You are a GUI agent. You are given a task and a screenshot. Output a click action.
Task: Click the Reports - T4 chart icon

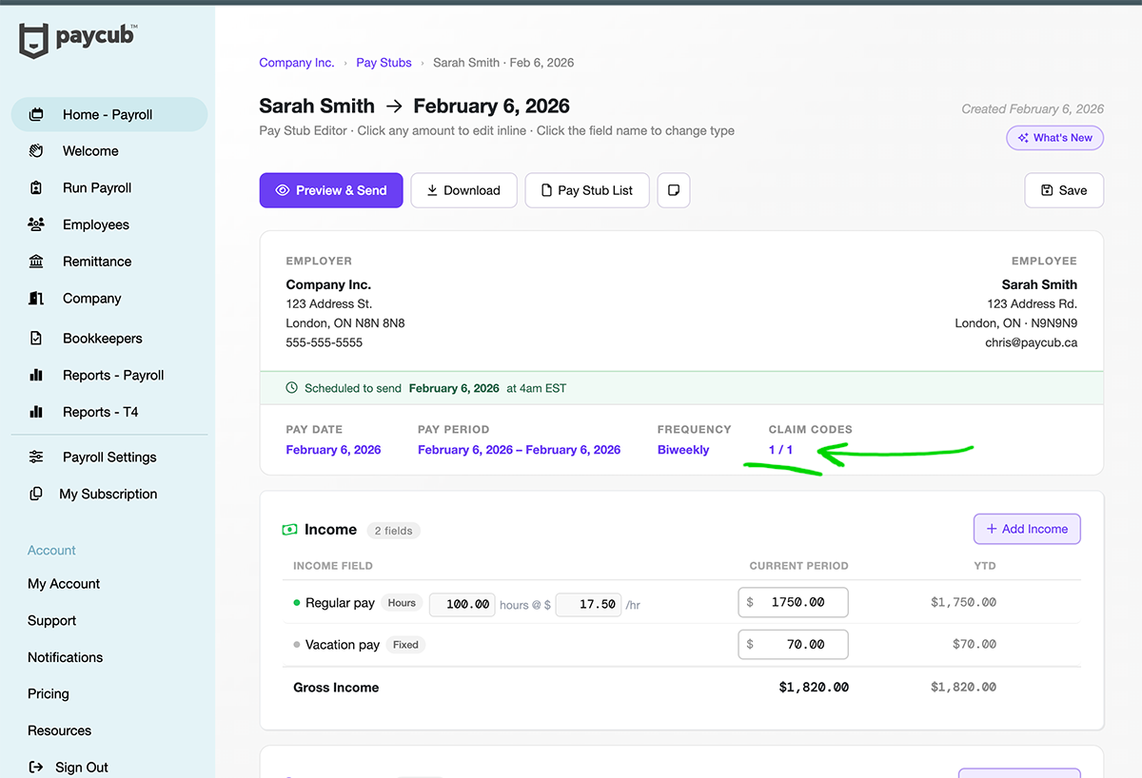click(x=36, y=412)
